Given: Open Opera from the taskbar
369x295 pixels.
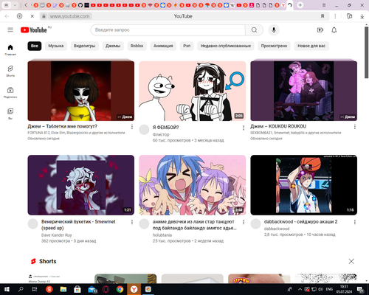Looking at the screenshot, I should pyautogui.click(x=106, y=289).
